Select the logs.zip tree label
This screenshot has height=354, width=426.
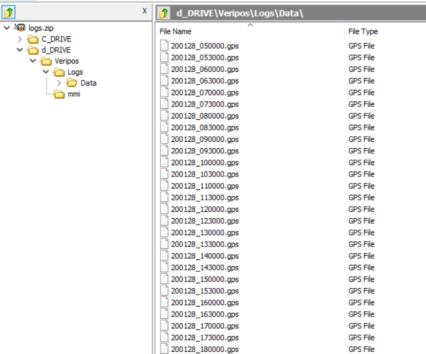coord(41,28)
